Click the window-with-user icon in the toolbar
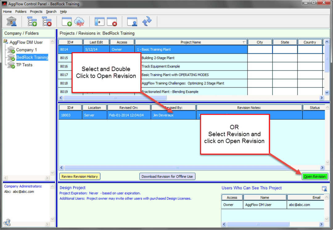 point(132,22)
